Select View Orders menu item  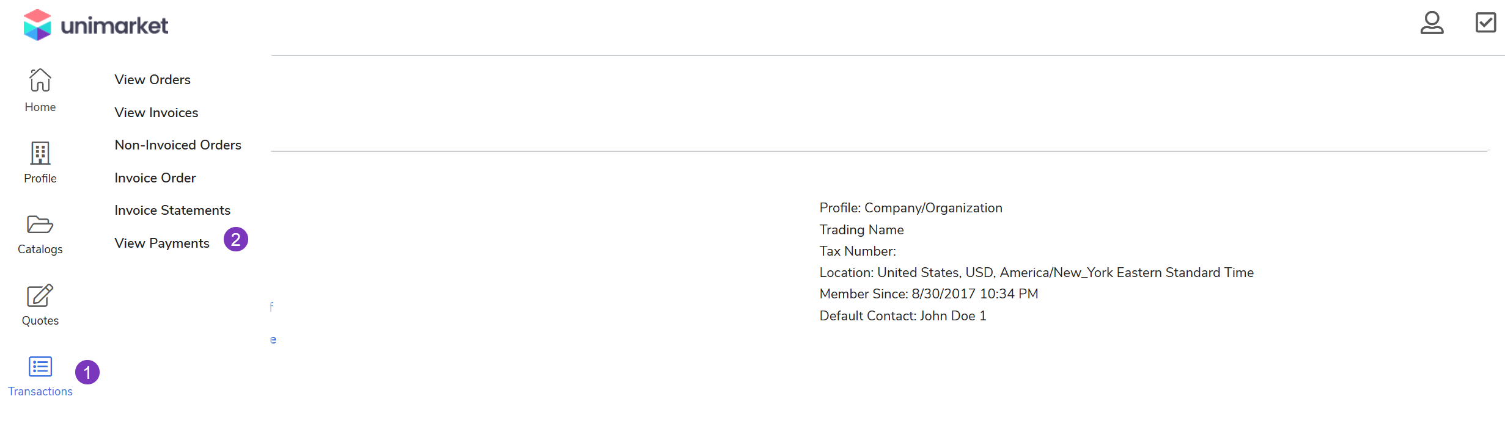tap(152, 80)
